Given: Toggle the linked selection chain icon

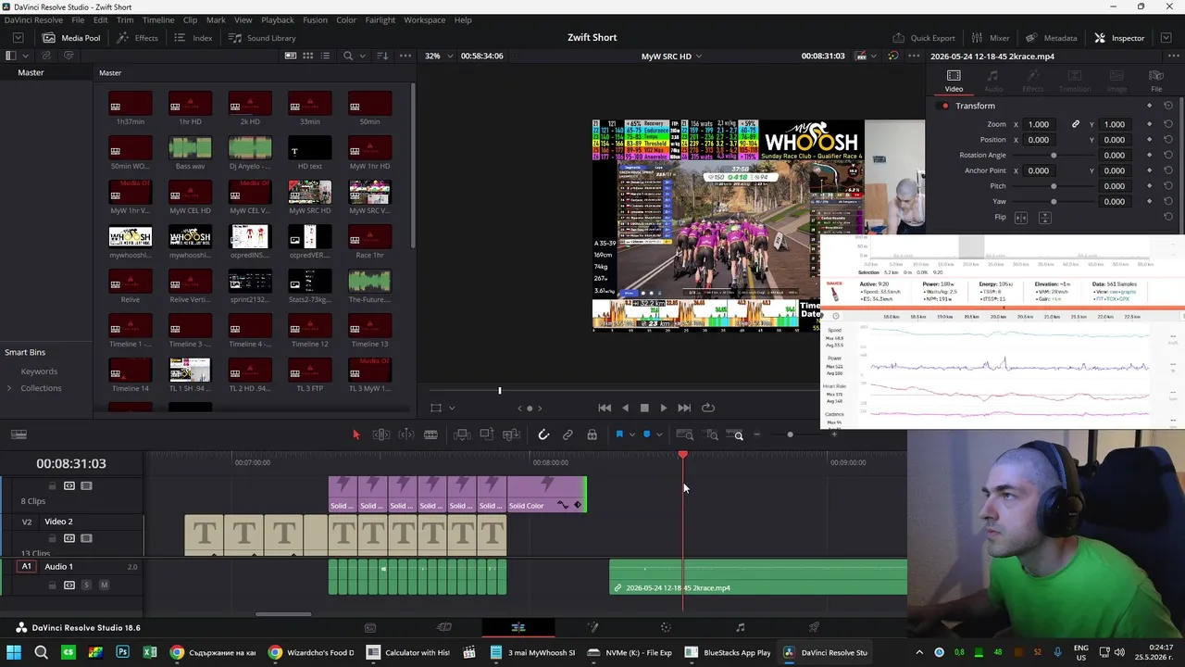Looking at the screenshot, I should click(568, 434).
